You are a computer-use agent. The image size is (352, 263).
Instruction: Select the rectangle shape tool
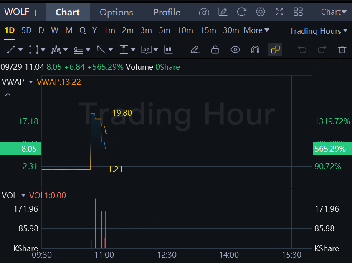[33, 49]
